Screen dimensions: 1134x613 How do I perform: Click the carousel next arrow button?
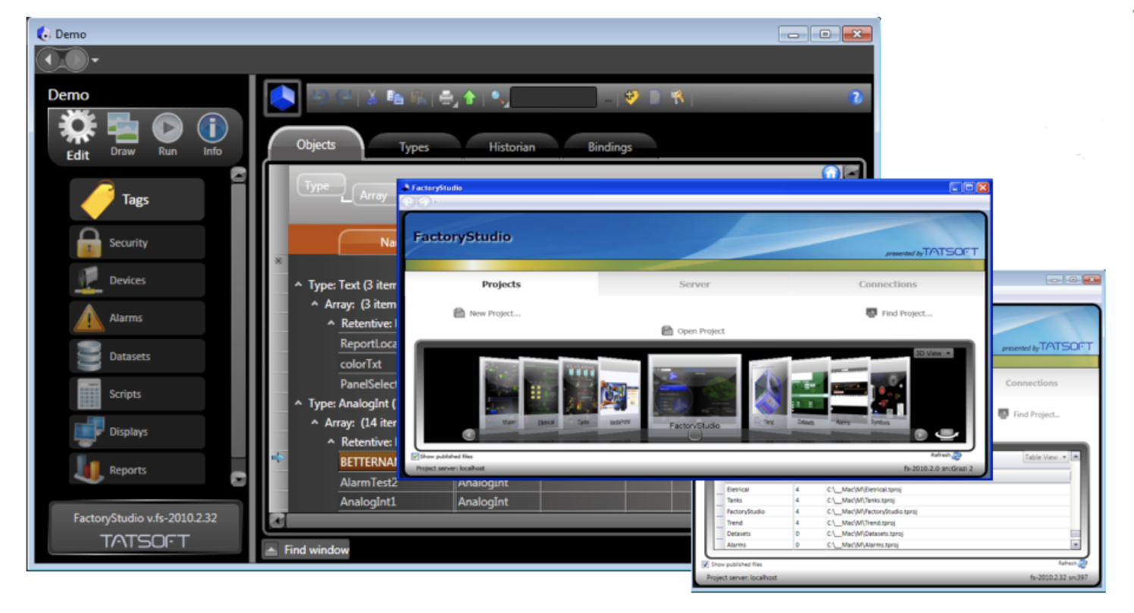(x=920, y=435)
